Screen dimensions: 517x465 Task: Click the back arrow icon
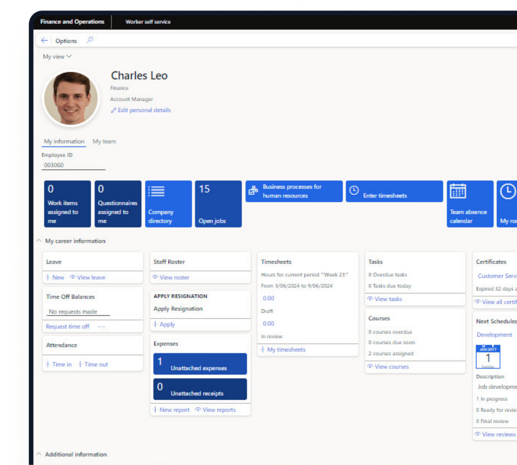coord(44,40)
